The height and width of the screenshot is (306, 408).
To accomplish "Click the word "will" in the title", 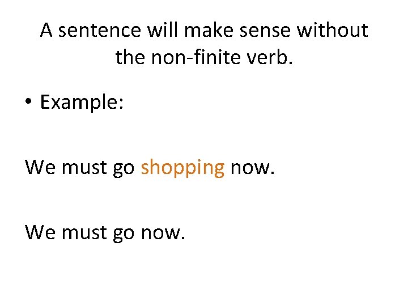I will 163,30.
